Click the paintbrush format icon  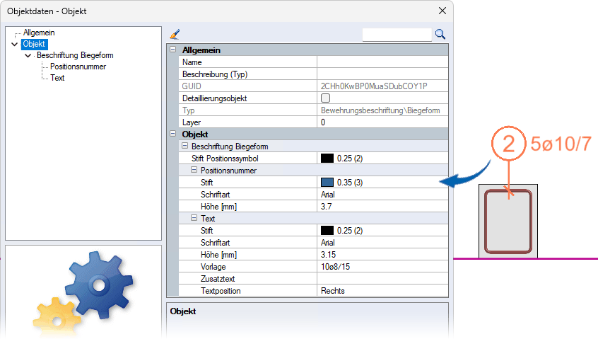(x=175, y=34)
